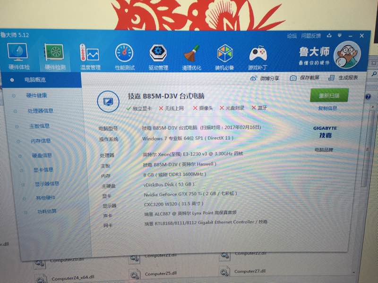The width and height of the screenshot is (378, 283).
Task: Click the skin/shirt icon in title bar
Action: (329, 36)
